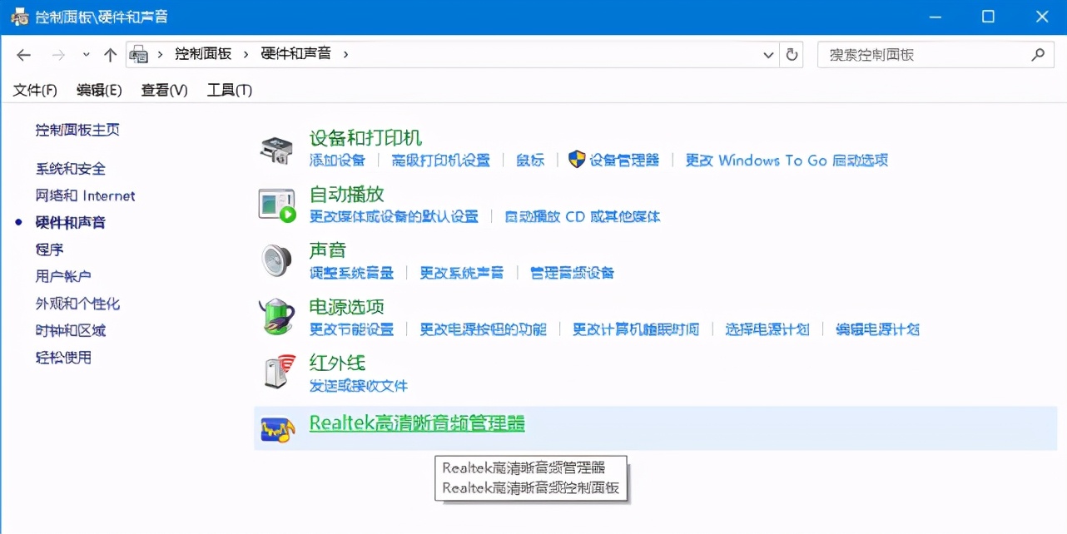Click the 添加设备 link

coord(337,160)
